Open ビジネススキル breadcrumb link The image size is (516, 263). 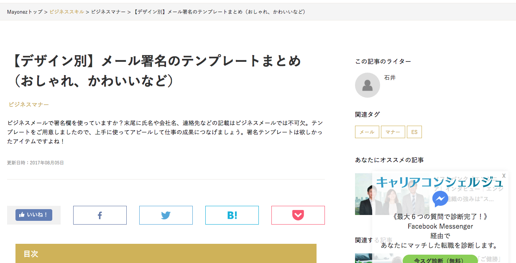(66, 12)
